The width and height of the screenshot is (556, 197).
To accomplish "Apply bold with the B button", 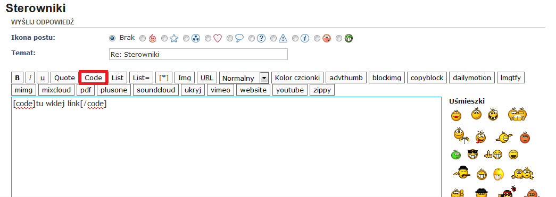I will [18, 78].
